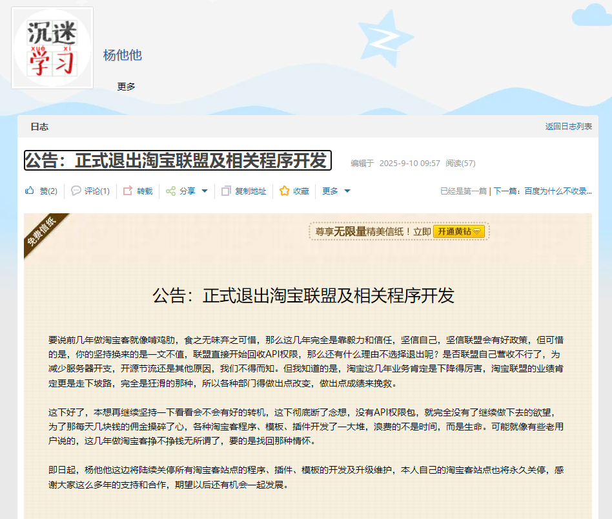
Task: Expand 更多 beneath the username
Action: pos(127,86)
